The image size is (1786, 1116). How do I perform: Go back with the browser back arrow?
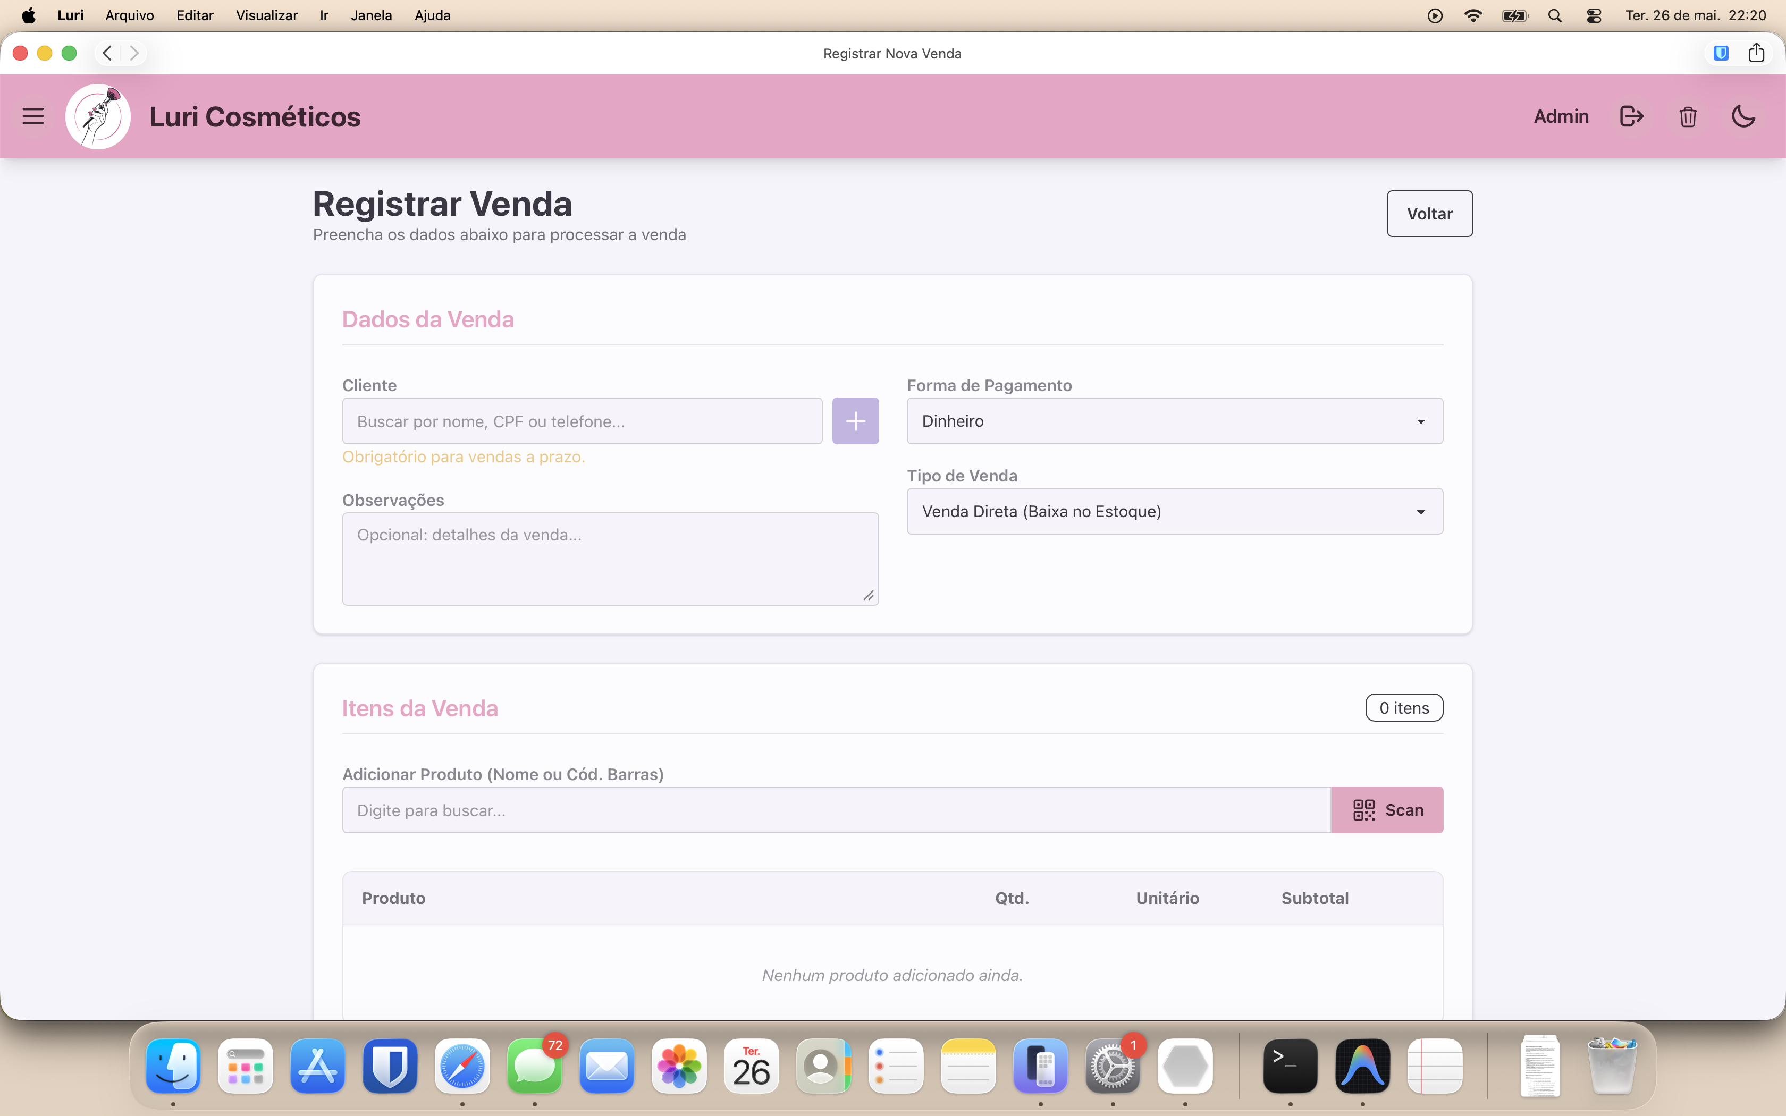108,53
